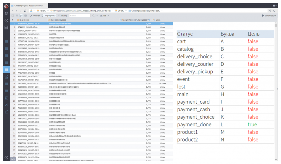281x164 pixels.
Task: Go forward with the right arrow
Action: tap(21, 11)
